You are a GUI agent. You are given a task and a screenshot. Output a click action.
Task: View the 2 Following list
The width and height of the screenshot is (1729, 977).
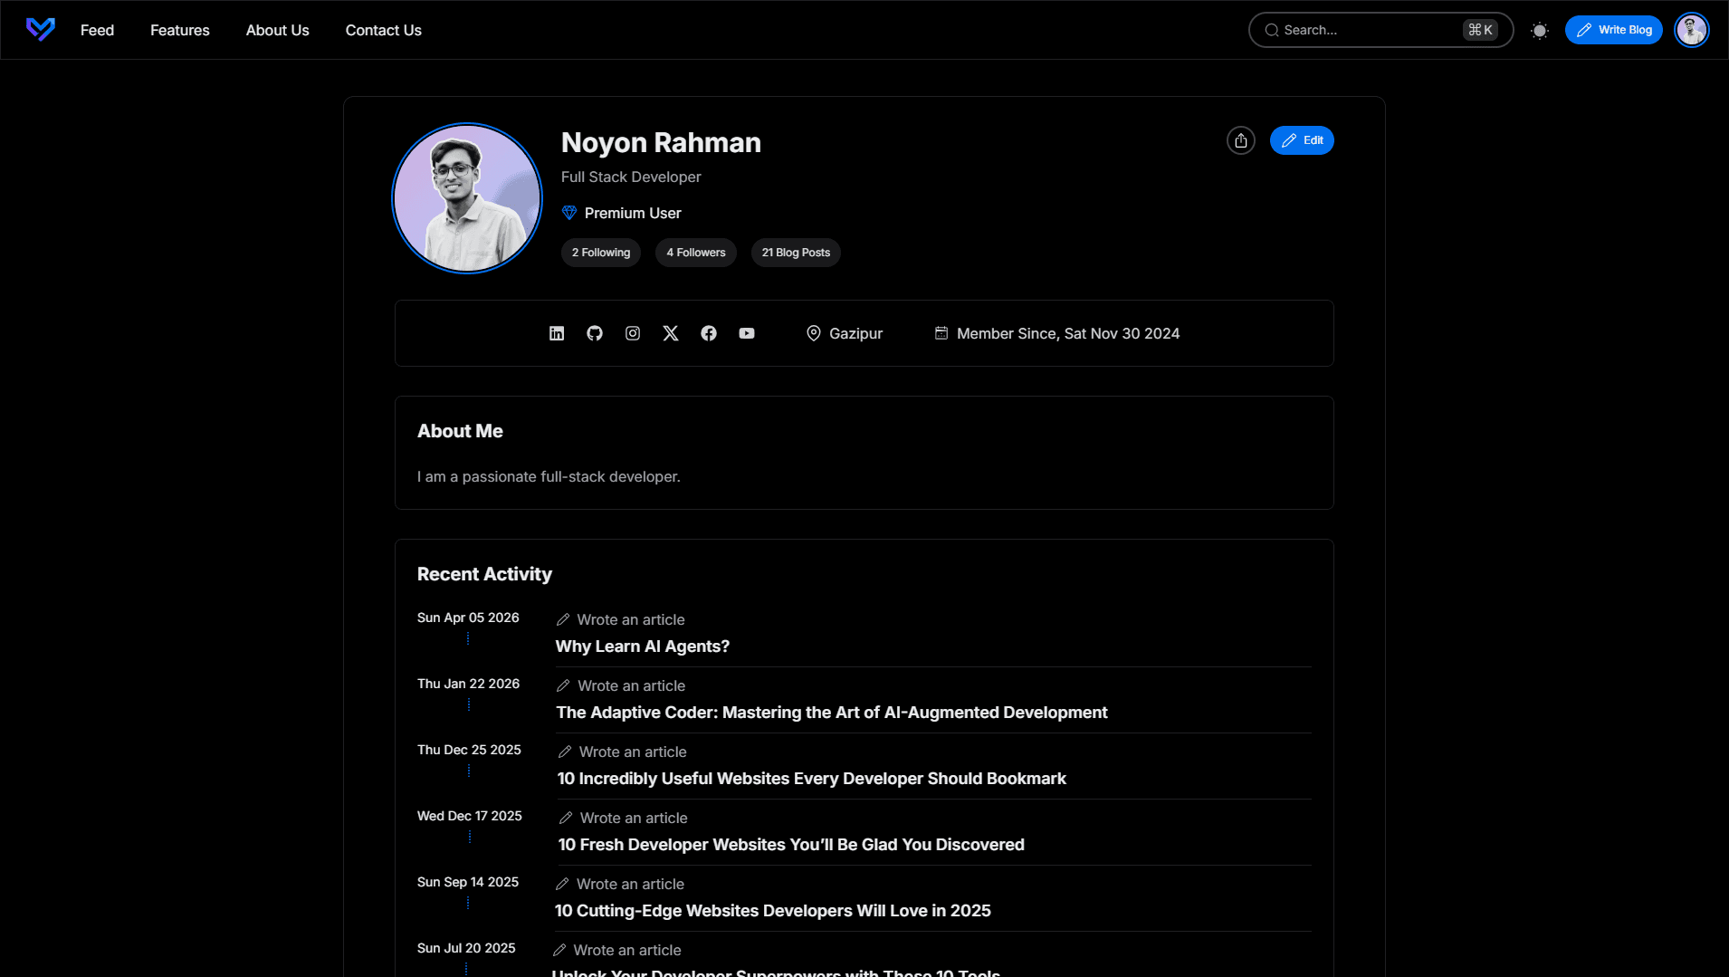tap(601, 253)
